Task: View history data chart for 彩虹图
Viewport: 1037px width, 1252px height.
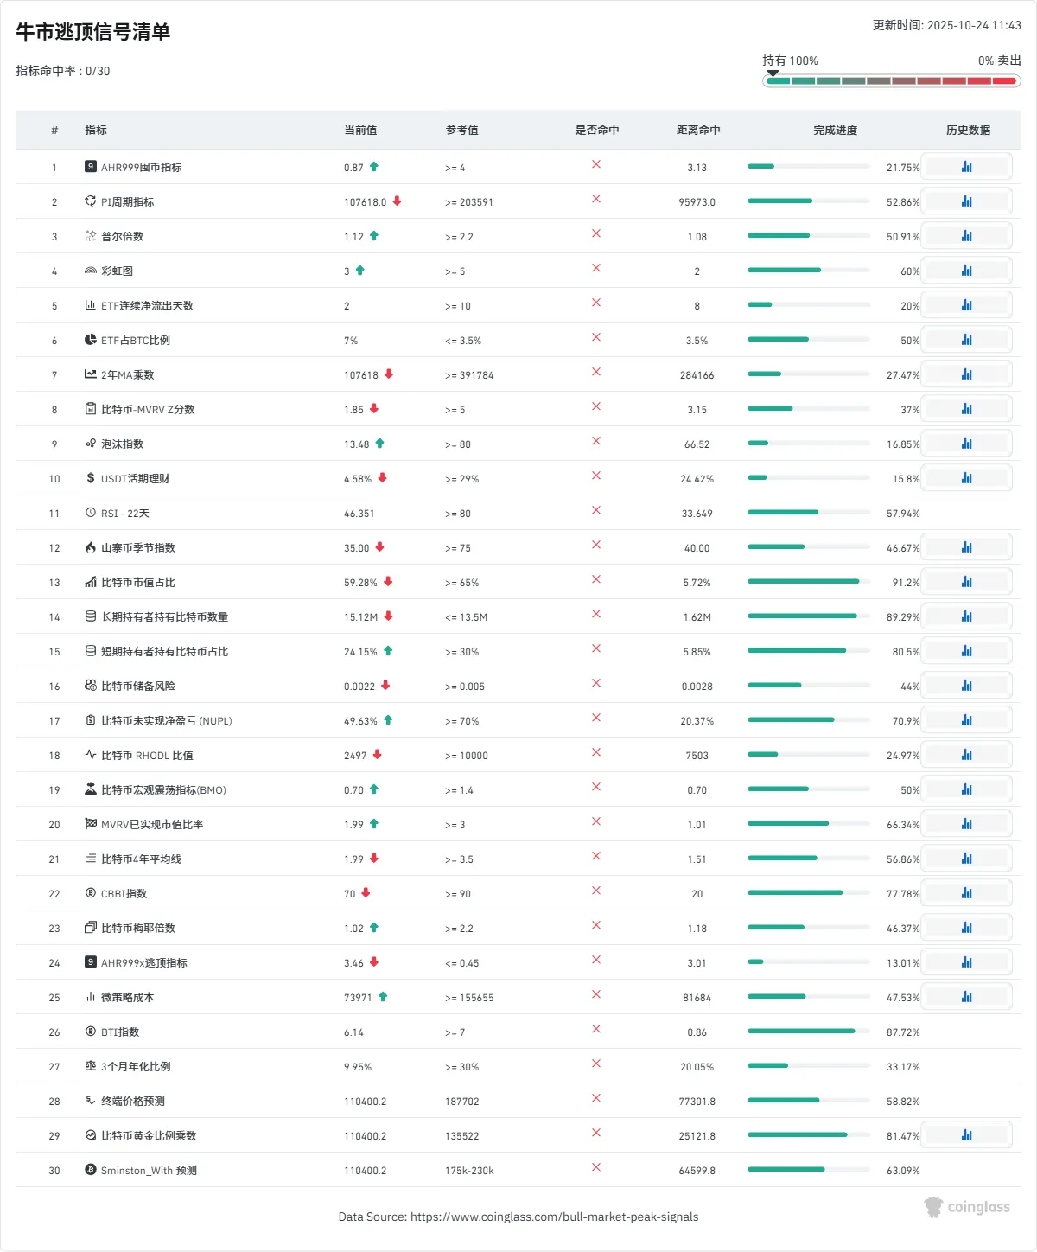Action: tap(966, 271)
